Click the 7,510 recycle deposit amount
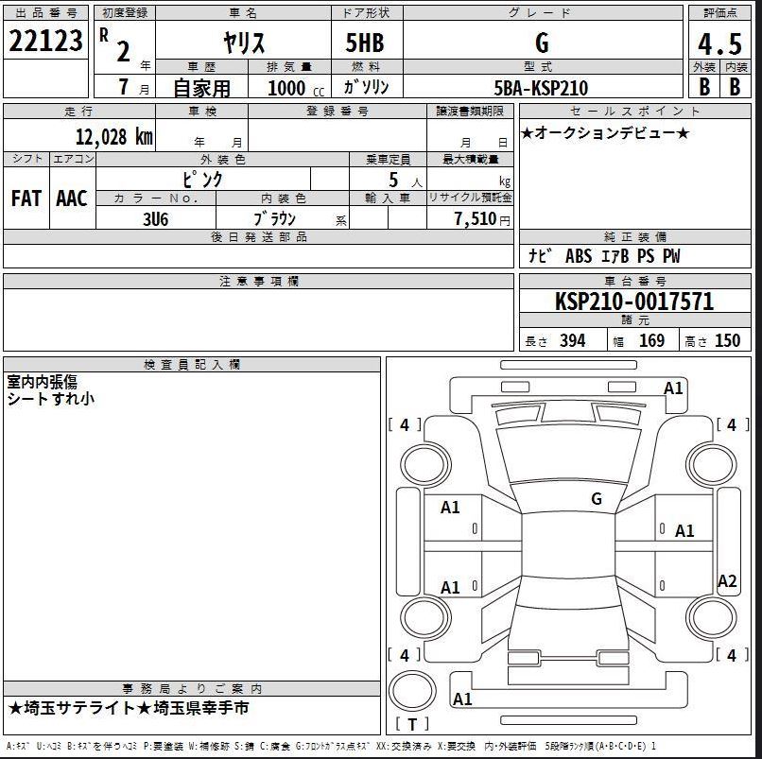The height and width of the screenshot is (759, 762). (x=476, y=218)
